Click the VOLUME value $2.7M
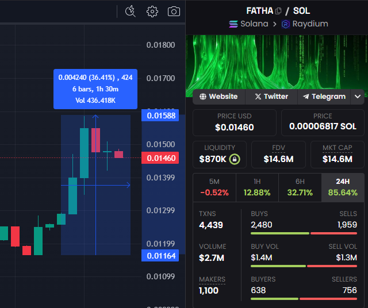 (212, 258)
